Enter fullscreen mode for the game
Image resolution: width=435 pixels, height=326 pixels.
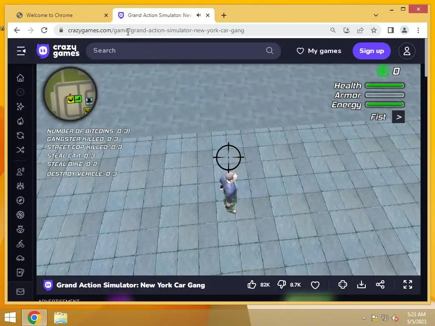click(x=407, y=284)
